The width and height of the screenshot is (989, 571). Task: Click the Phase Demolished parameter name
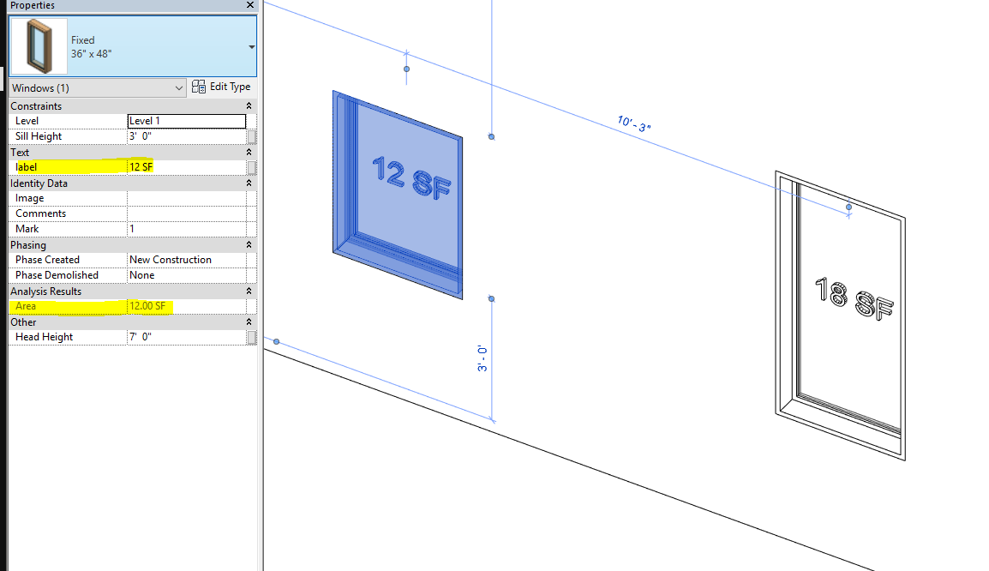tap(57, 275)
